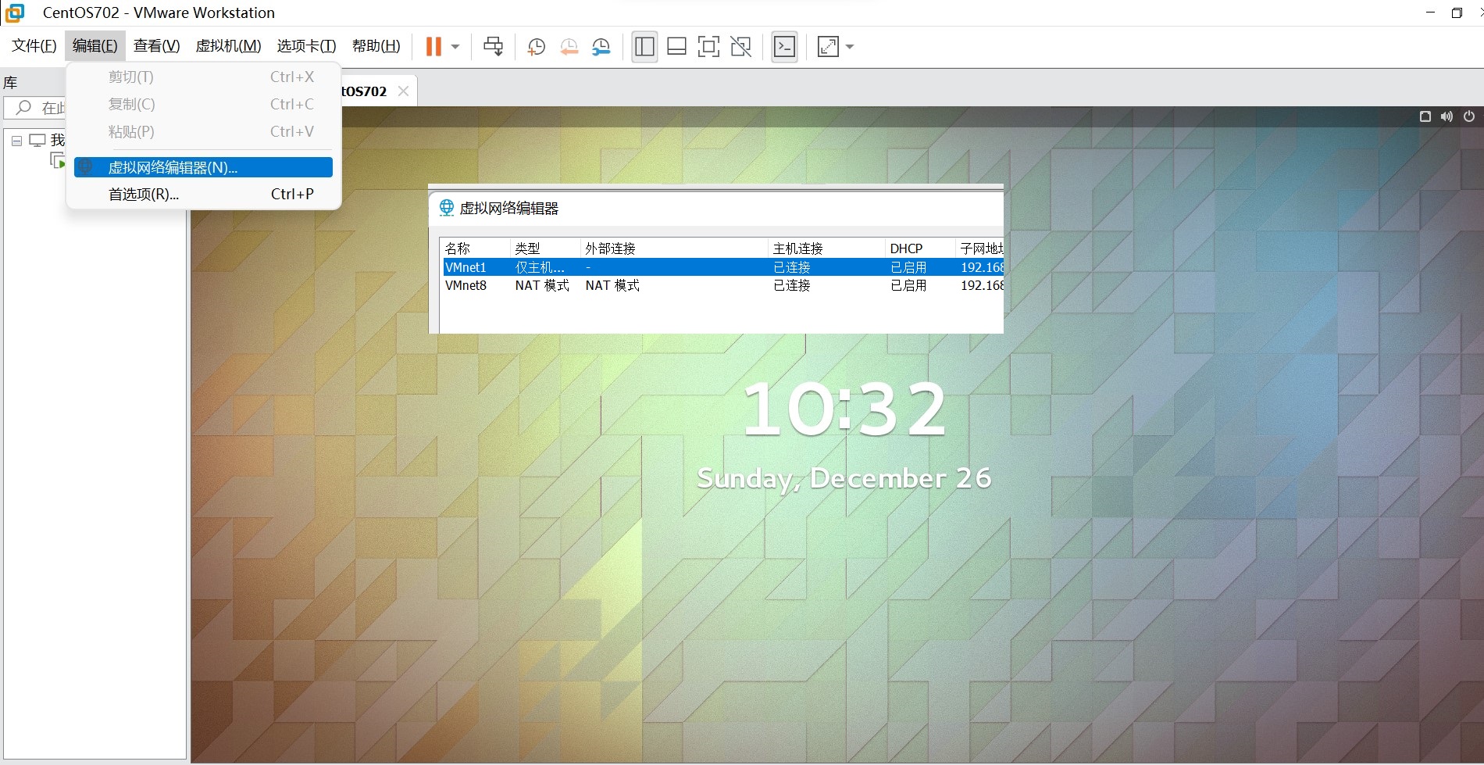Open the 帮助(H) menu
The image size is (1484, 765).
pos(376,46)
